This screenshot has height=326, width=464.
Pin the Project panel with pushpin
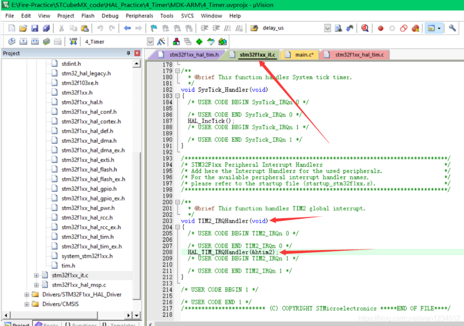[x=128, y=53]
